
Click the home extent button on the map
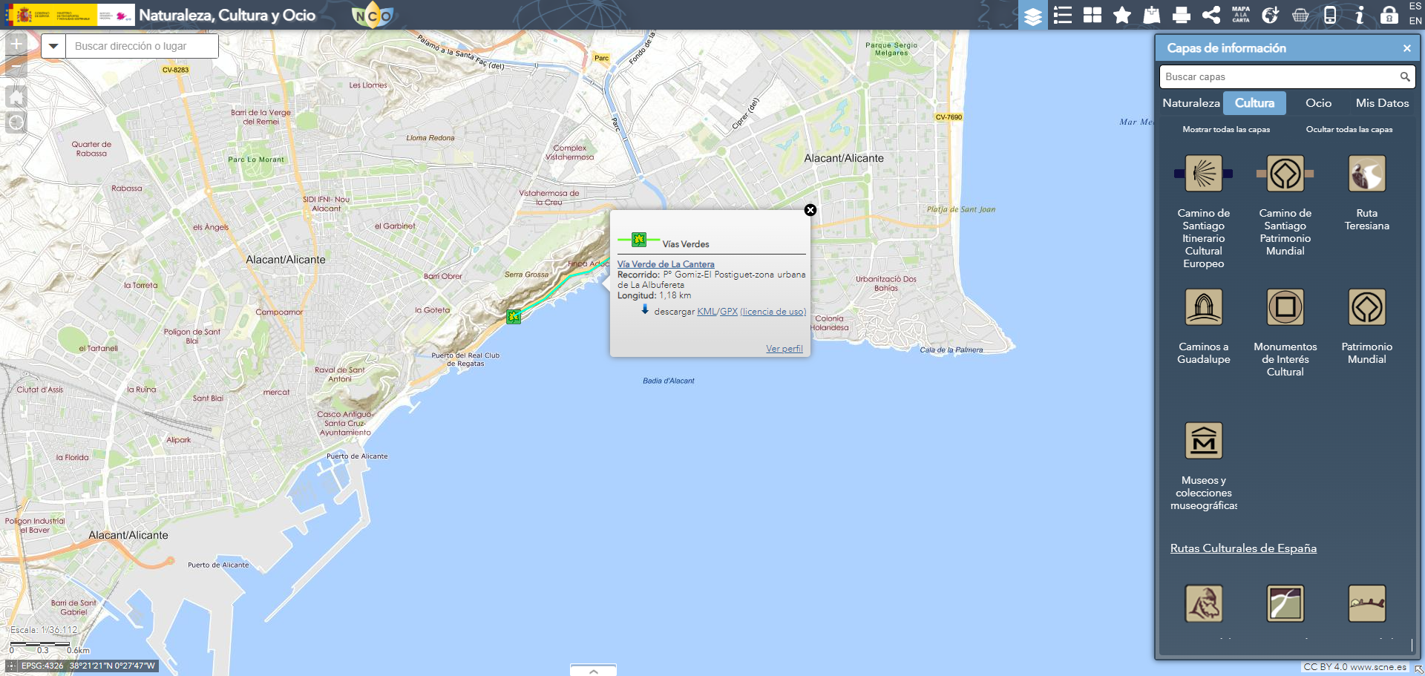(x=16, y=96)
